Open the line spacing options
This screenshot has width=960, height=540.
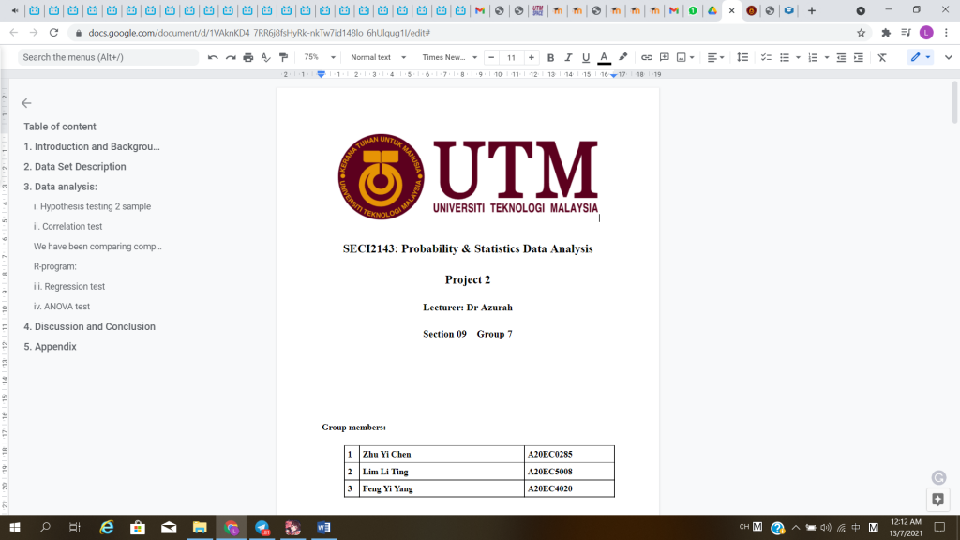point(742,57)
